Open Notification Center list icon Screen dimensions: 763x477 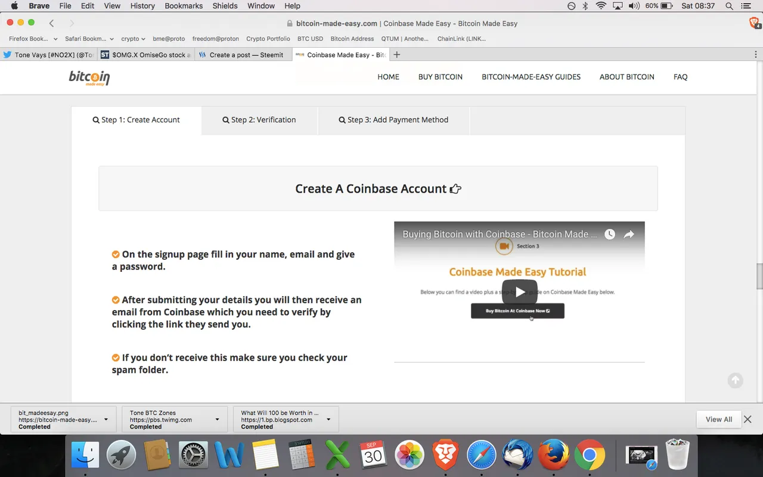click(x=746, y=6)
